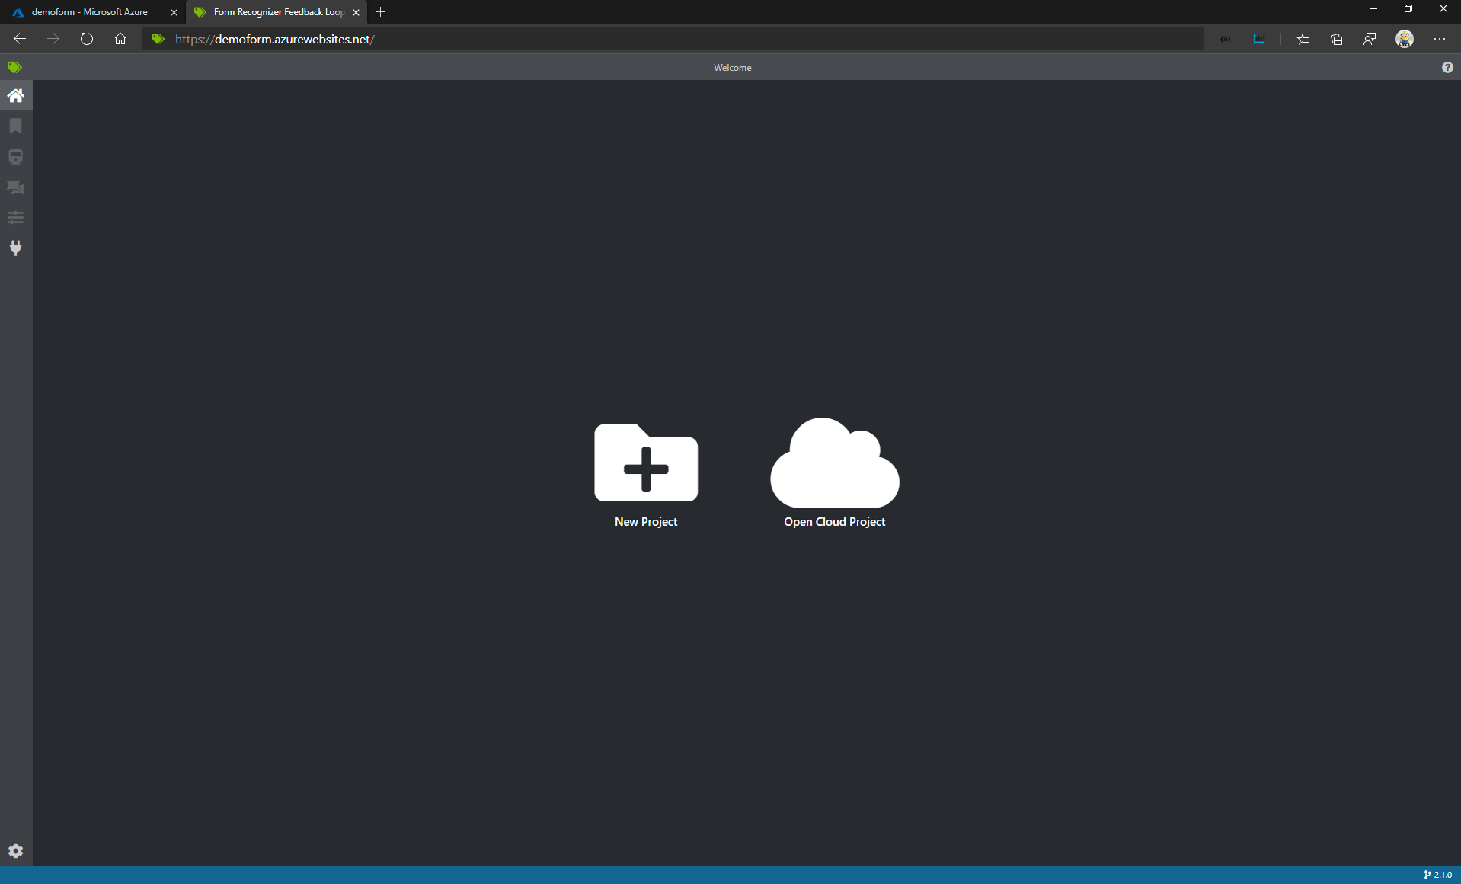The height and width of the screenshot is (884, 1461).
Task: Click the New Project label
Action: pos(646,521)
